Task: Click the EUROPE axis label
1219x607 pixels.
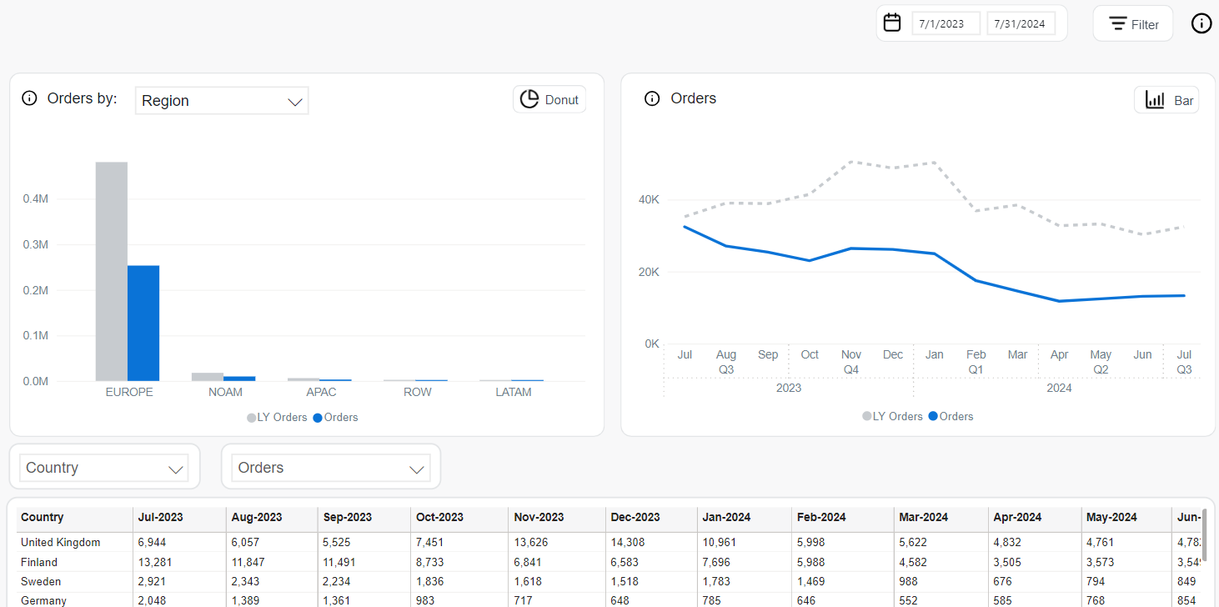Action: [x=129, y=392]
